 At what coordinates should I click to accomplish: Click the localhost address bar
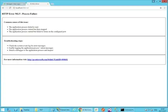(86, 8)
